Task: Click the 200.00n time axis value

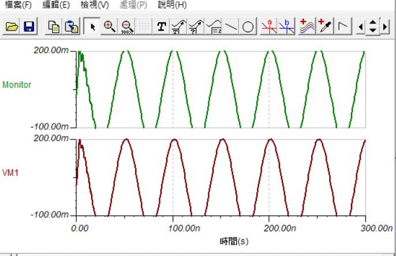Action: (x=280, y=228)
